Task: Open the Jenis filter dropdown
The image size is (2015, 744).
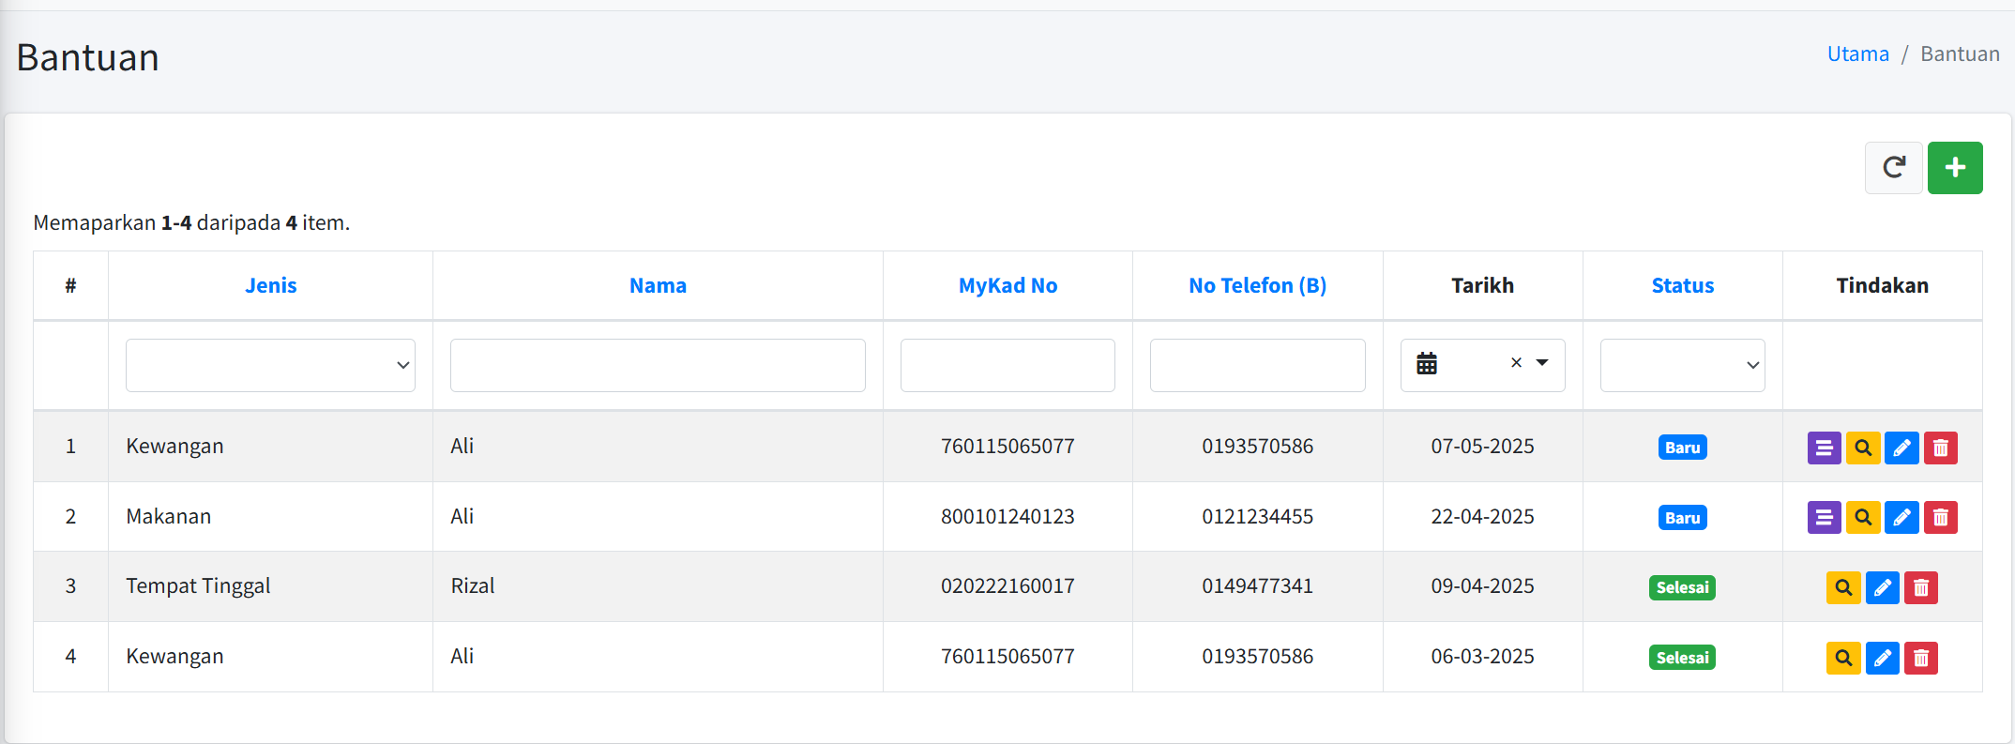Action: 270,365
